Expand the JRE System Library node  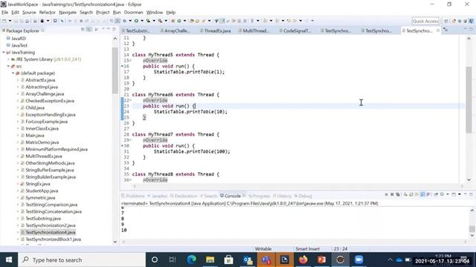coord(8,59)
